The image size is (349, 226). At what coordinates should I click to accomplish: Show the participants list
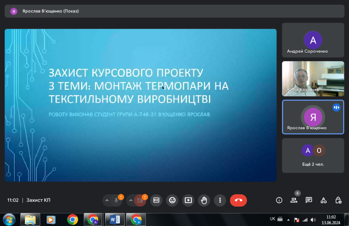tap(294, 200)
